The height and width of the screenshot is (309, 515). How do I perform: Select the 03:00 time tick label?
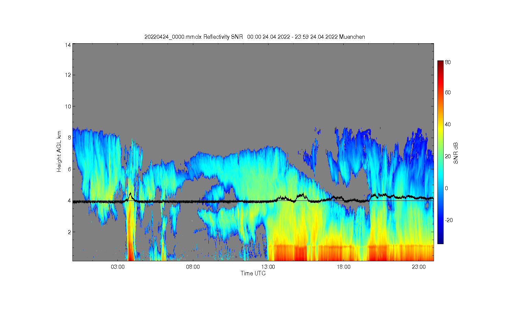pos(118,267)
